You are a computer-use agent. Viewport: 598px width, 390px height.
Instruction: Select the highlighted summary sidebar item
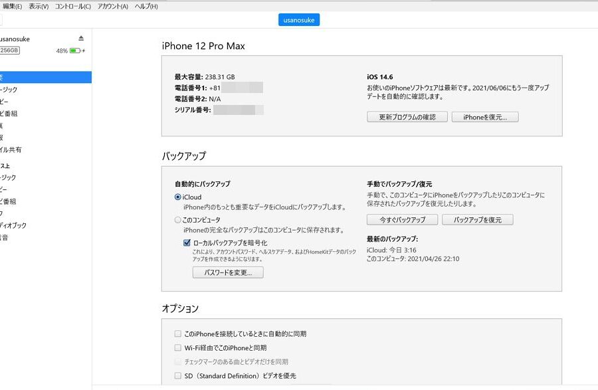pos(46,77)
